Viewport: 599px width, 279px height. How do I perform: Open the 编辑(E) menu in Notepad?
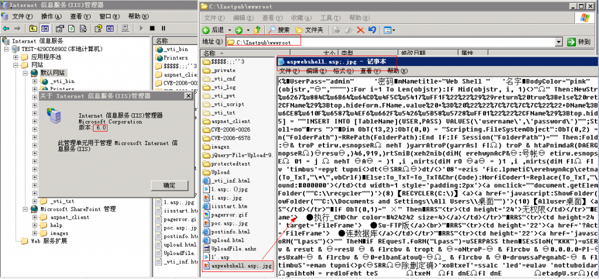(318, 71)
